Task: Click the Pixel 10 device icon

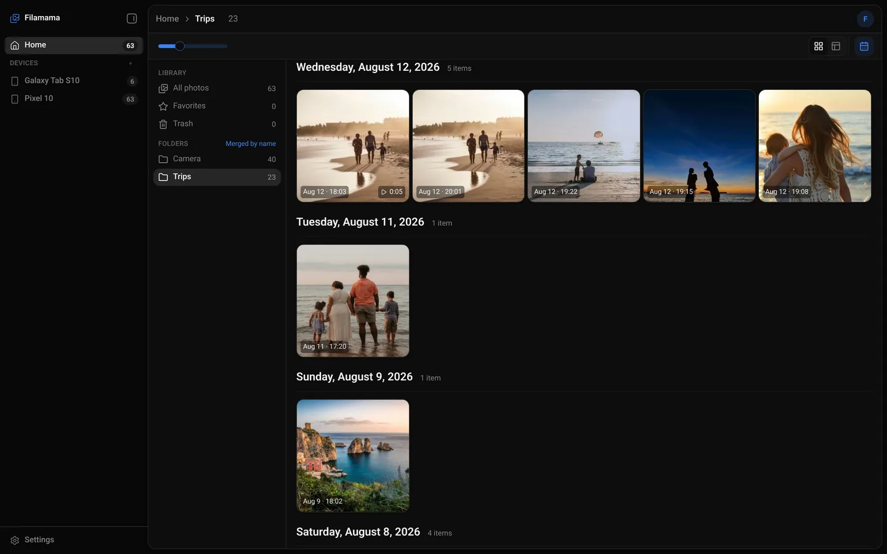Action: (15, 99)
